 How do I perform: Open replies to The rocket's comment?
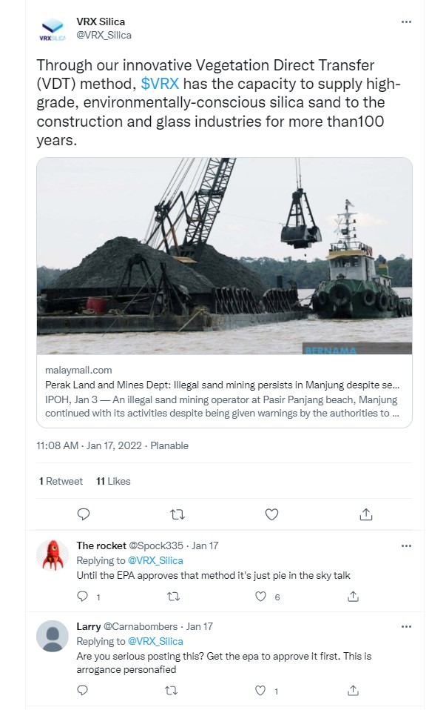point(82,597)
